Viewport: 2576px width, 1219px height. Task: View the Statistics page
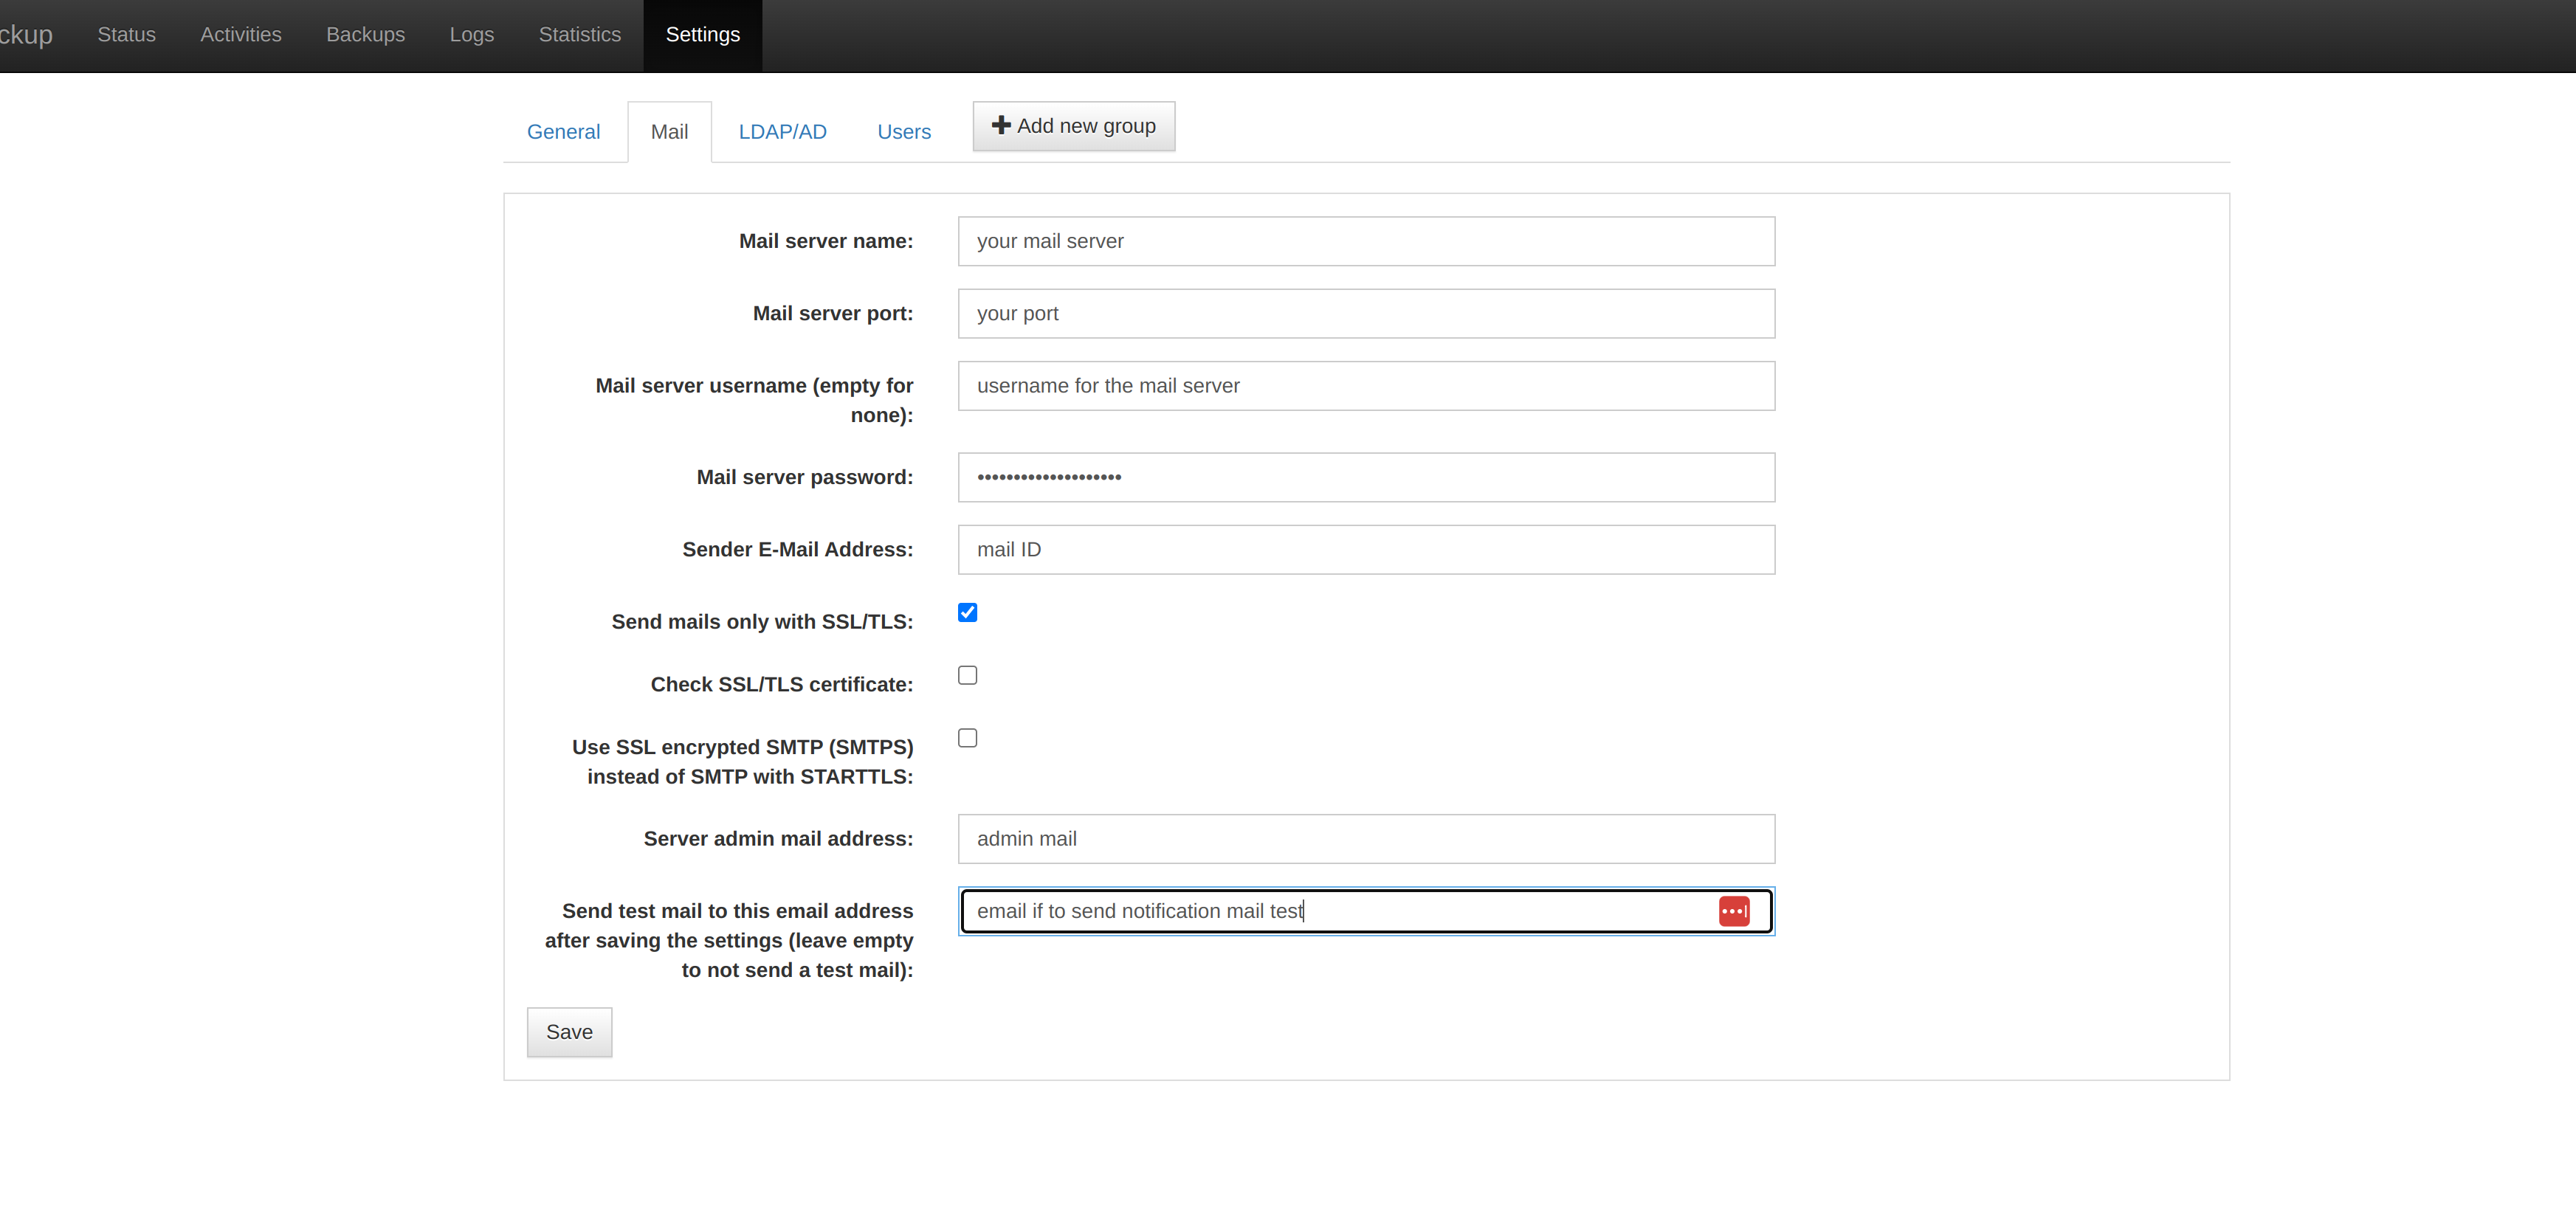[579, 35]
